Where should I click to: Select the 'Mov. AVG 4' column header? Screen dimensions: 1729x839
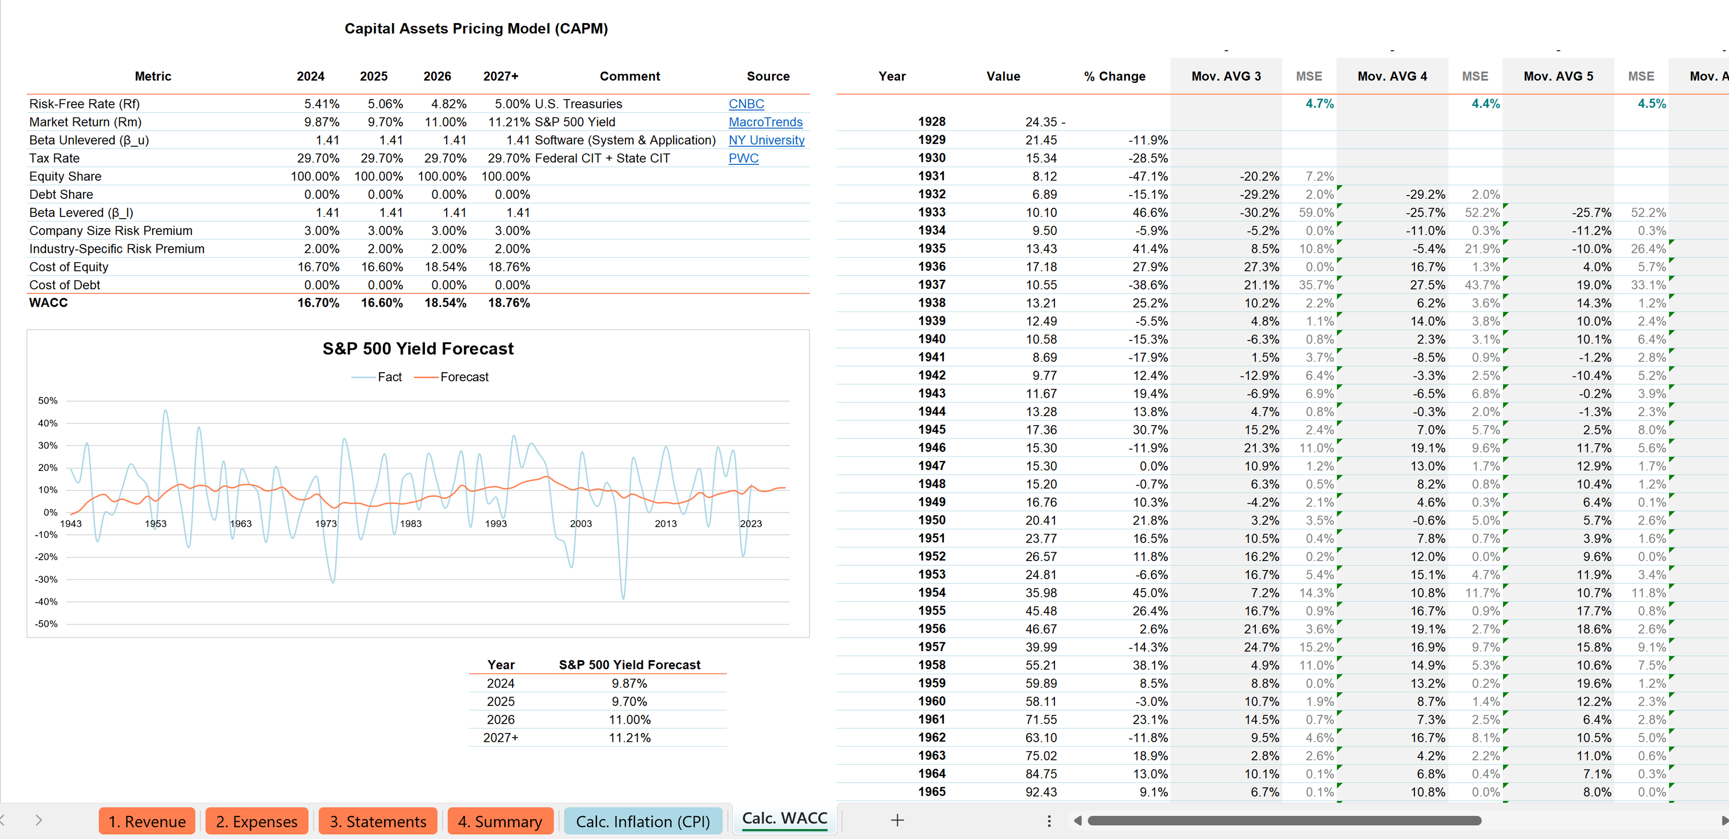click(1392, 76)
